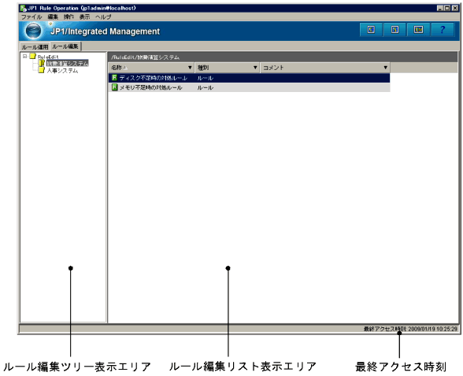Minimize the JP1 Rule Operation window
Screen dimensions: 463x376
coord(440,8)
